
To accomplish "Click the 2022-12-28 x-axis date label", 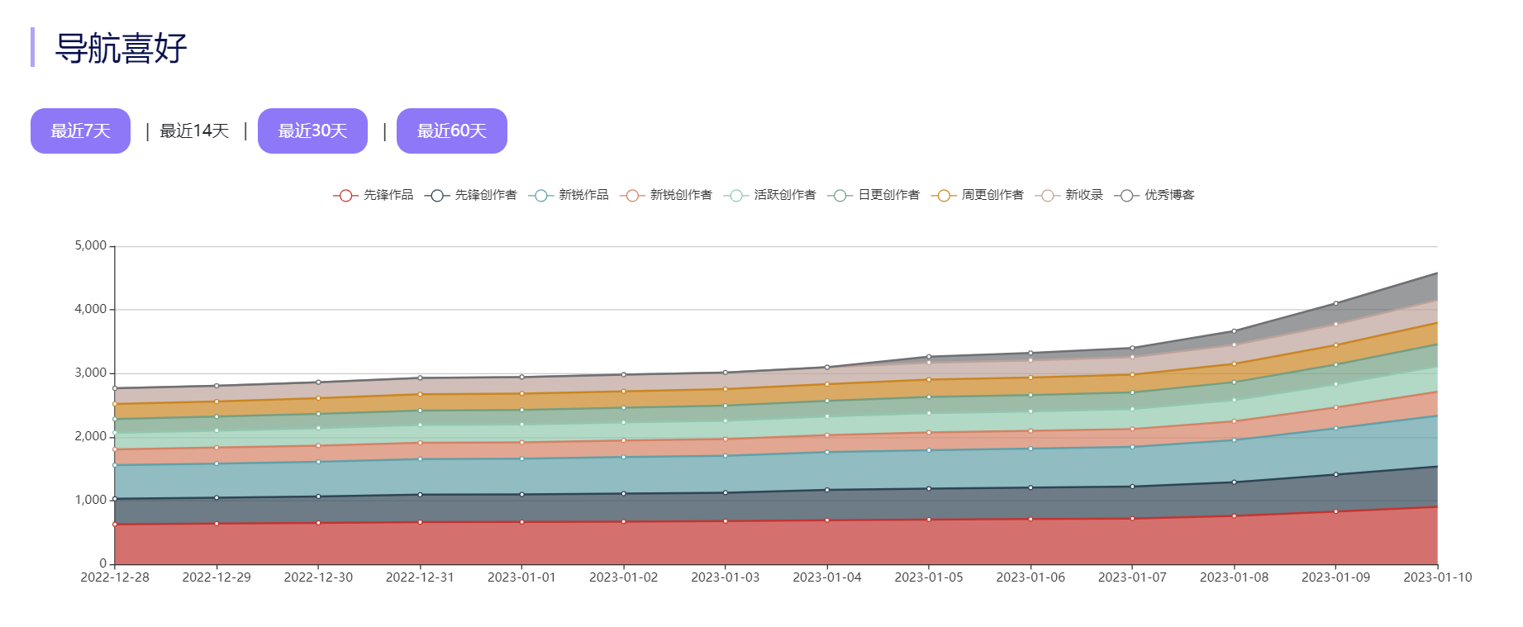I will [x=115, y=577].
